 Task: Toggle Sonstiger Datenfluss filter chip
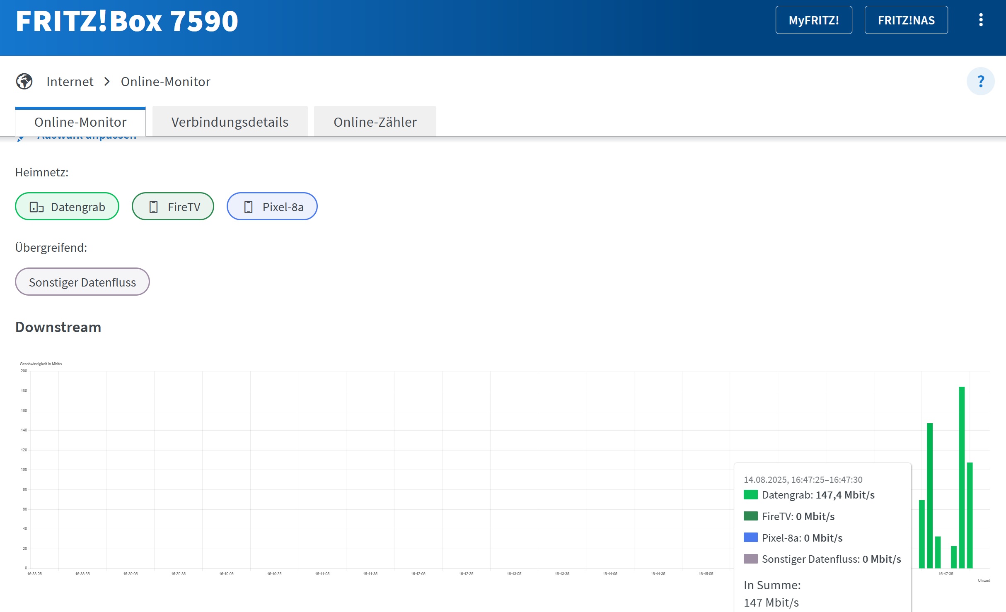pyautogui.click(x=82, y=282)
